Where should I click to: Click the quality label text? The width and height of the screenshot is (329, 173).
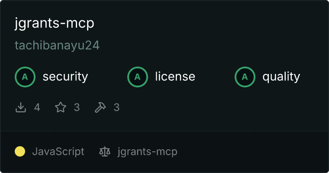pos(281,77)
